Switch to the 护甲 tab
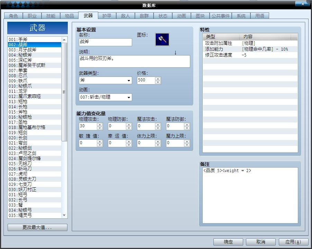Screen dimensions: 312x249 [107, 16]
